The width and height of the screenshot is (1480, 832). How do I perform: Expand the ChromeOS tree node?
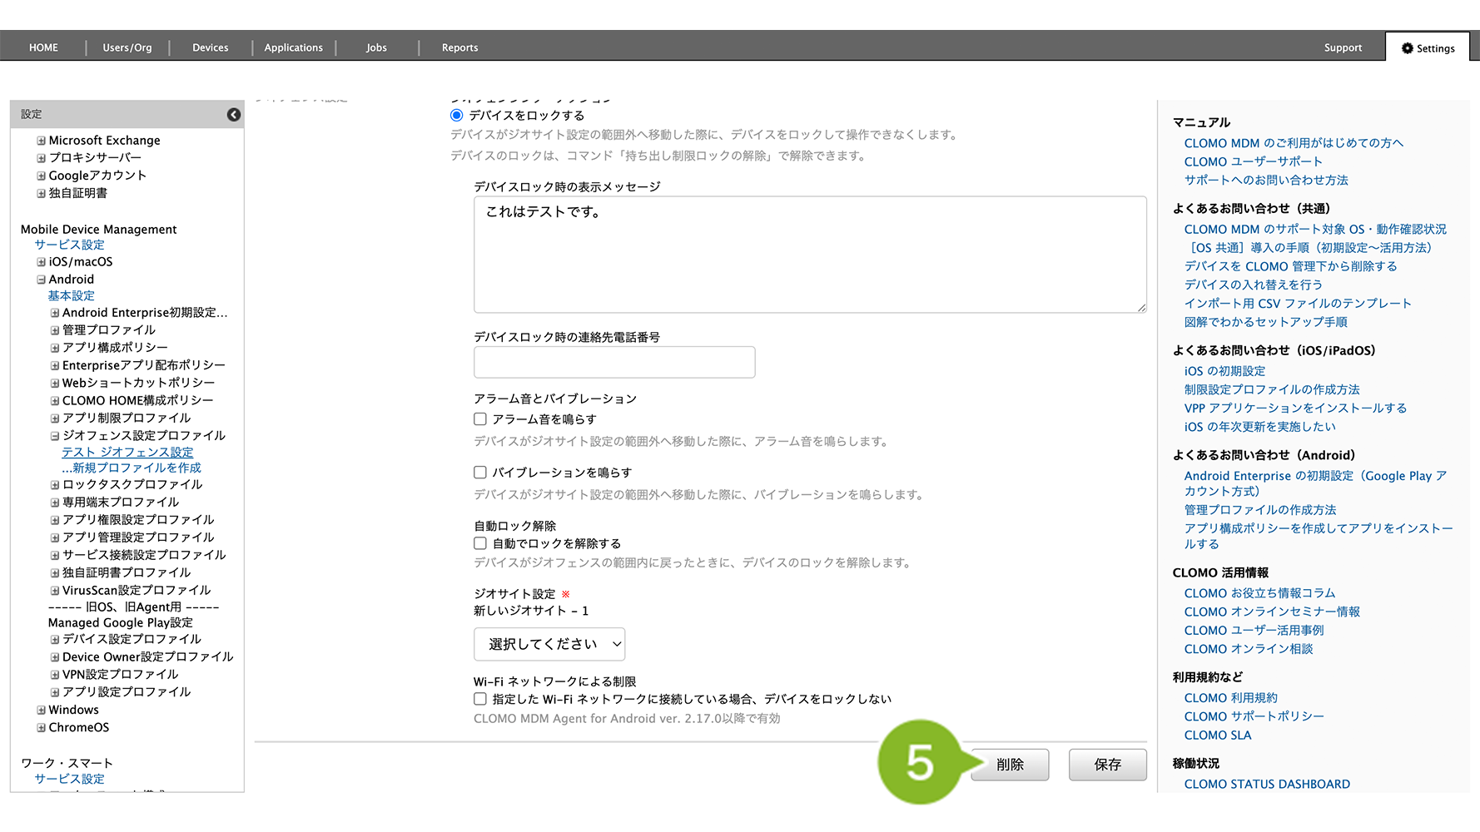41,728
